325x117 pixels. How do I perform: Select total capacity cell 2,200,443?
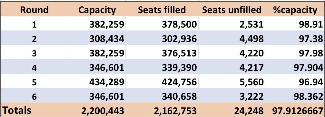coord(97,110)
